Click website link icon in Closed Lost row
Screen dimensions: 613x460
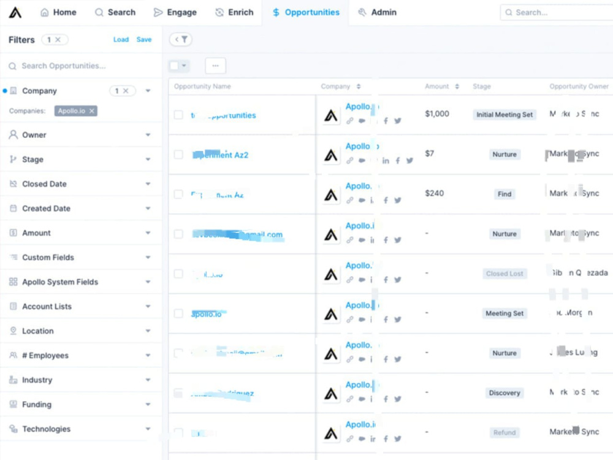pos(350,280)
